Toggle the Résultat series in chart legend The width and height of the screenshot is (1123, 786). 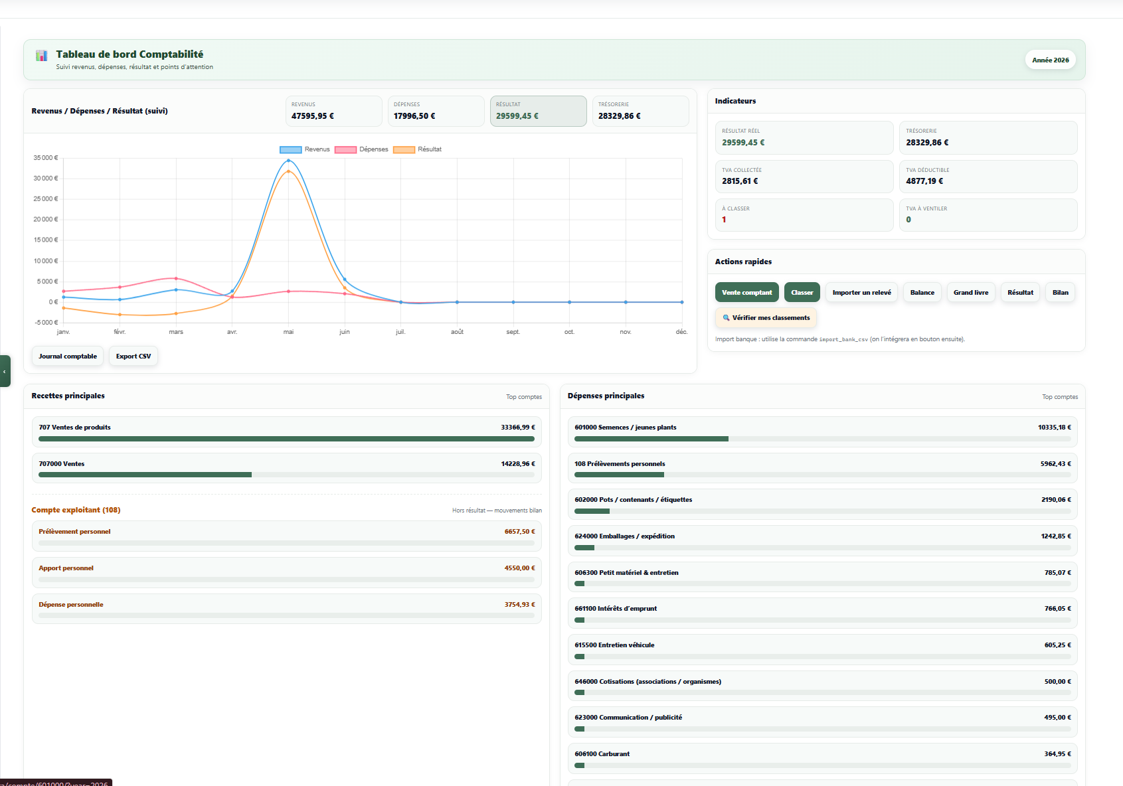coord(417,149)
